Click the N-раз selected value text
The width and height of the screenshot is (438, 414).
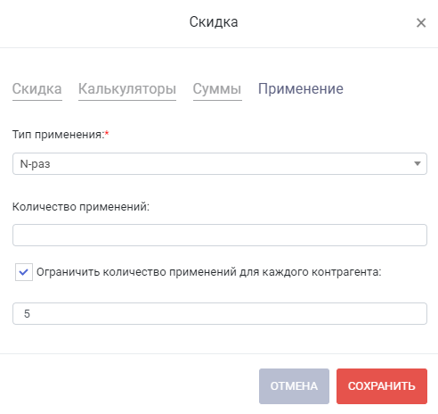[x=35, y=164]
